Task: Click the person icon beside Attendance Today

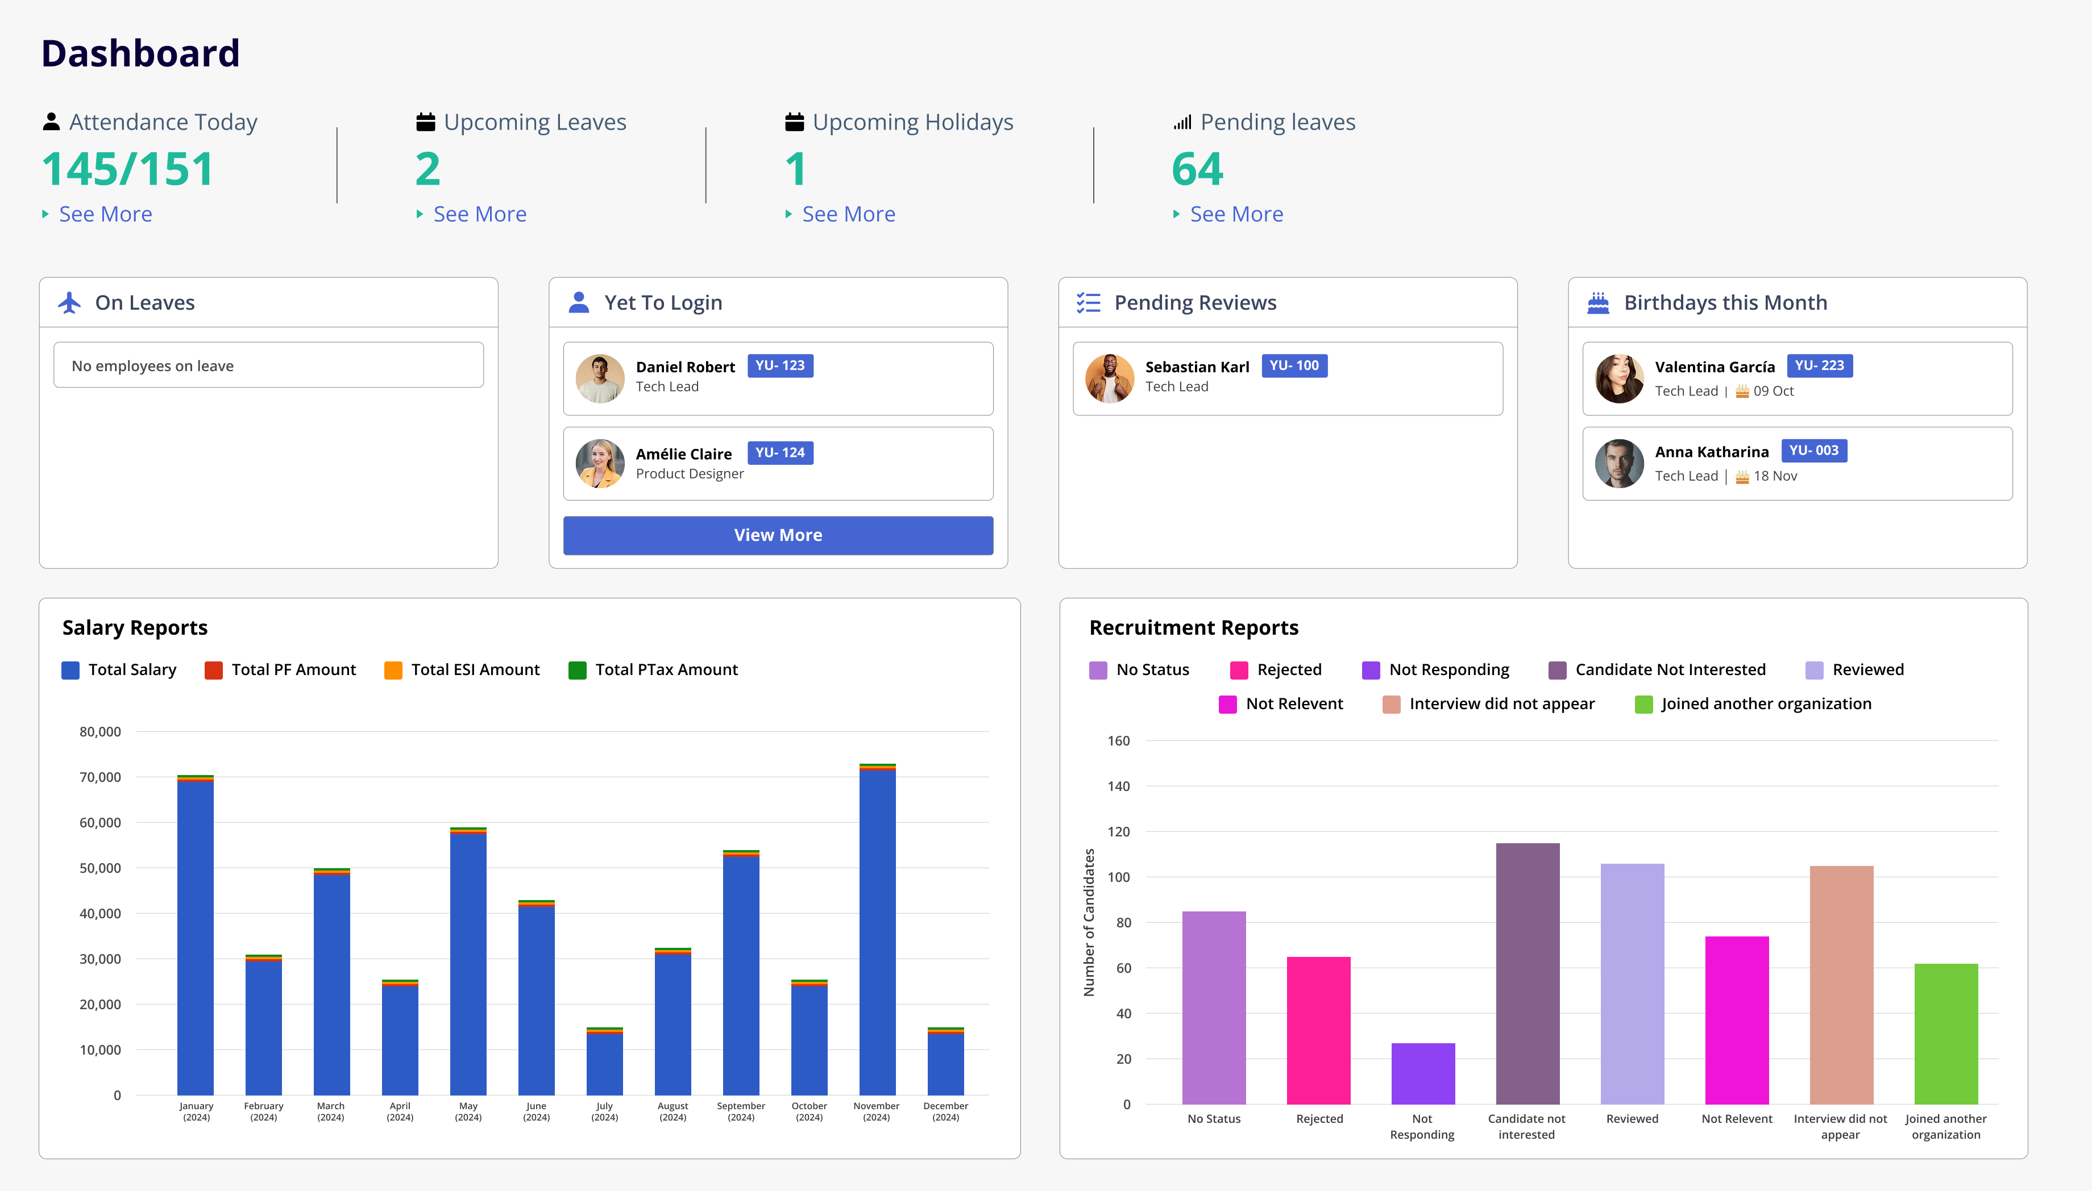Action: [x=51, y=122]
